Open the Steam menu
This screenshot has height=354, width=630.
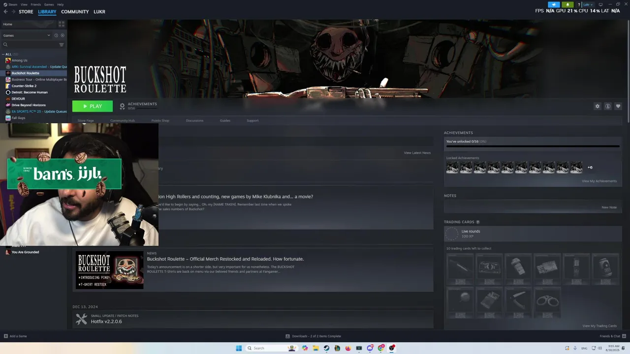(x=12, y=4)
